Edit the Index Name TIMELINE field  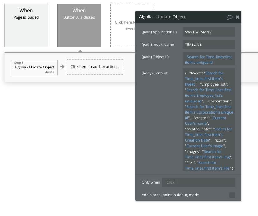(x=208, y=45)
